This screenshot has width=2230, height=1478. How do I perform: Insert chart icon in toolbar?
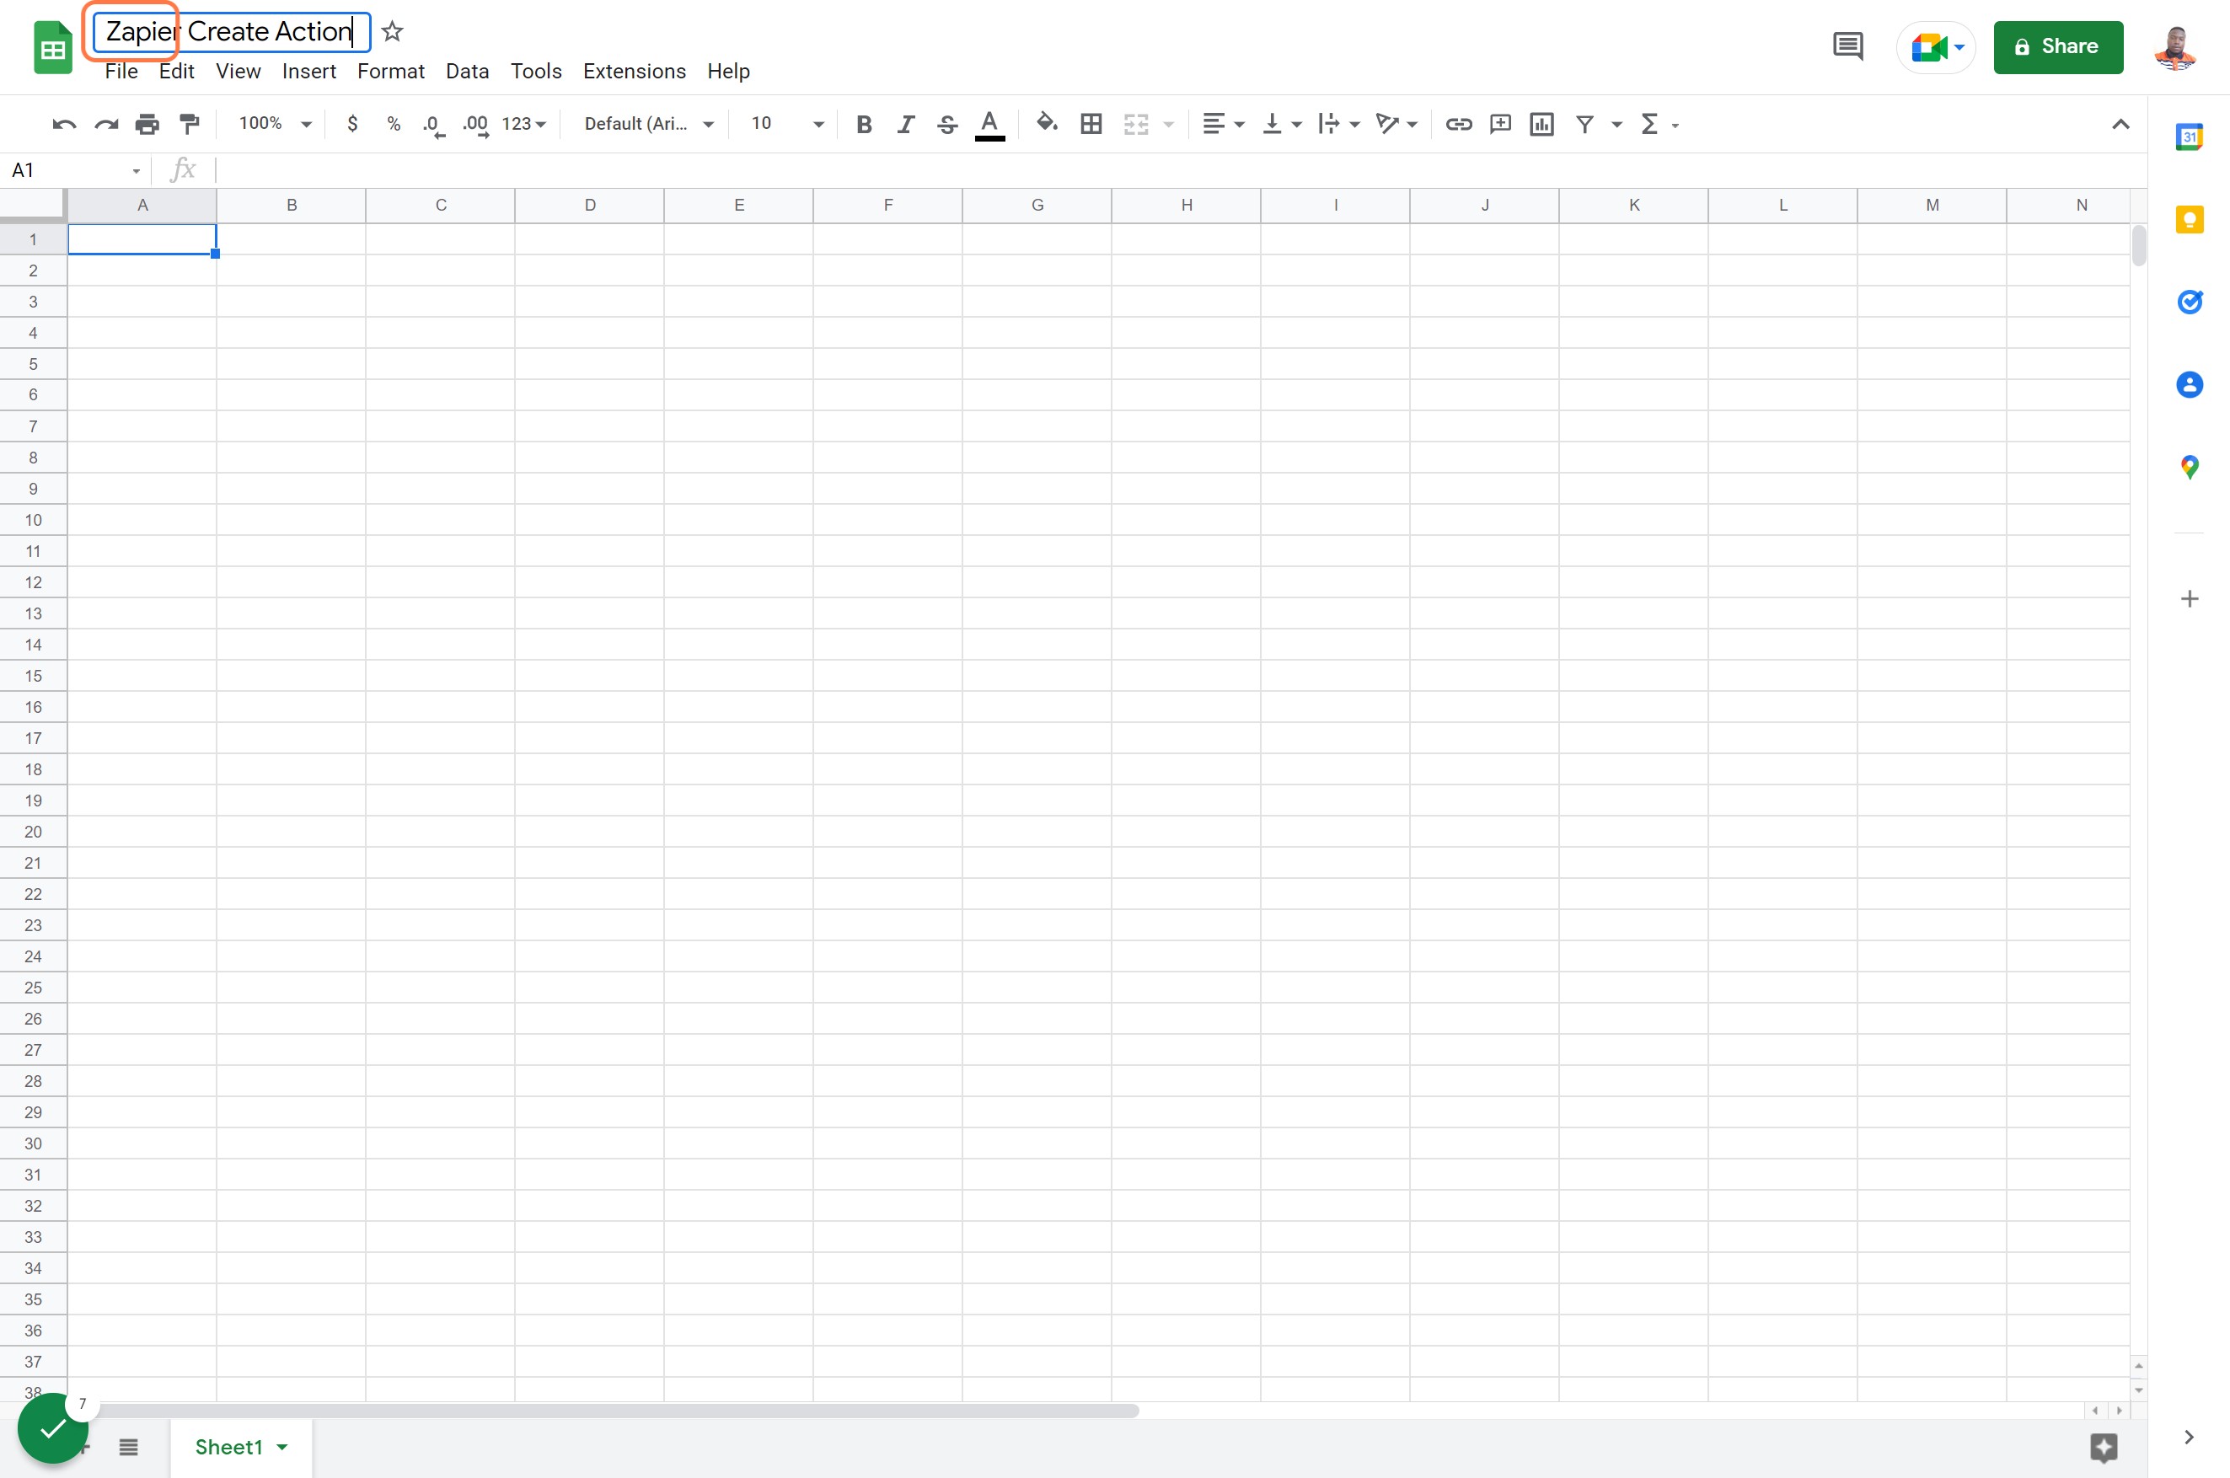click(1541, 124)
